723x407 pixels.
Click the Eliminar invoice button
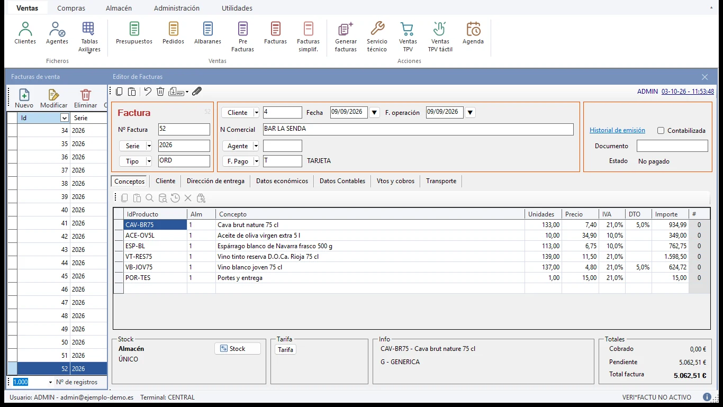click(86, 98)
